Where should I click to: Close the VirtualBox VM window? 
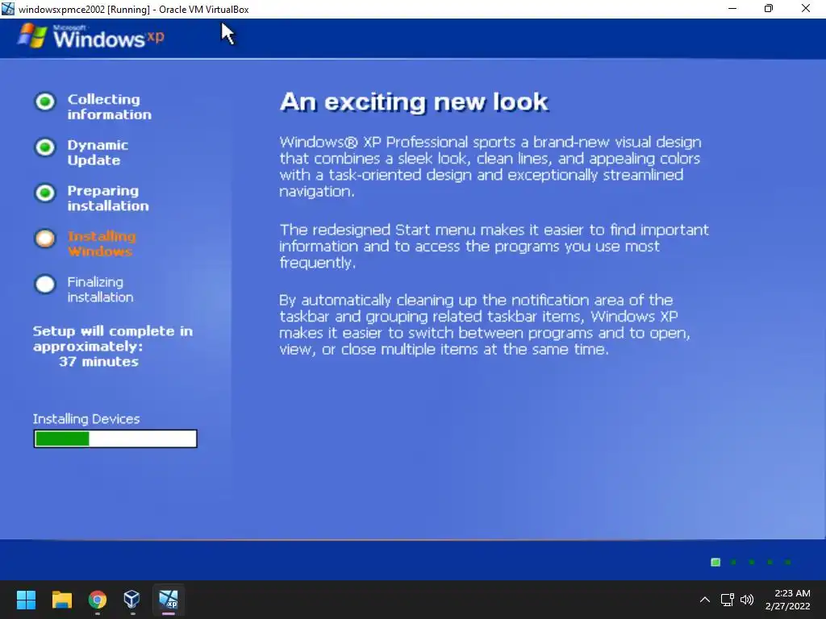[x=806, y=8]
